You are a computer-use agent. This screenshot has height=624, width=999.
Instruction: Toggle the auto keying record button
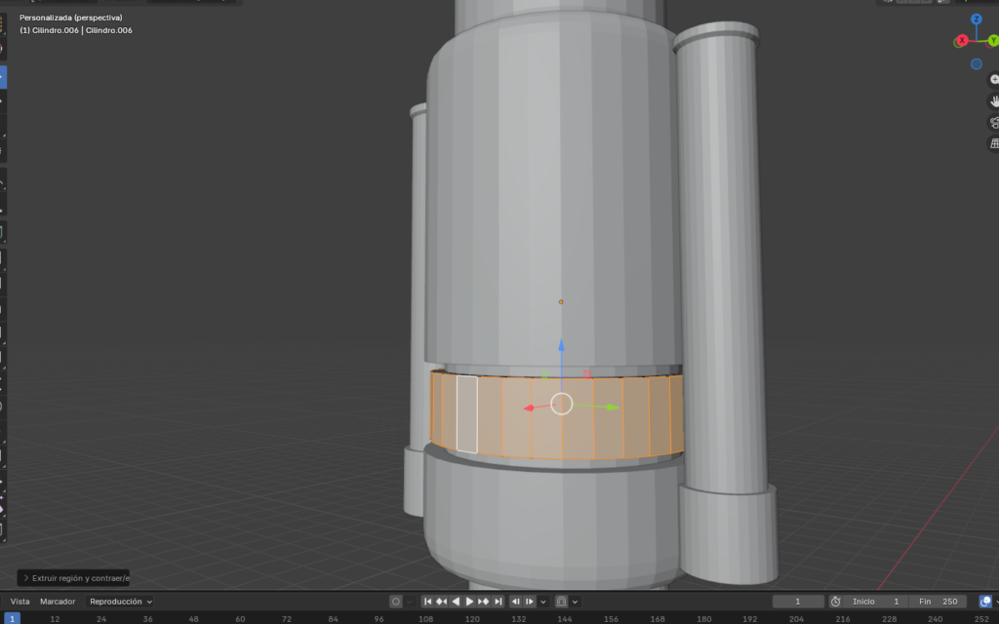click(395, 602)
